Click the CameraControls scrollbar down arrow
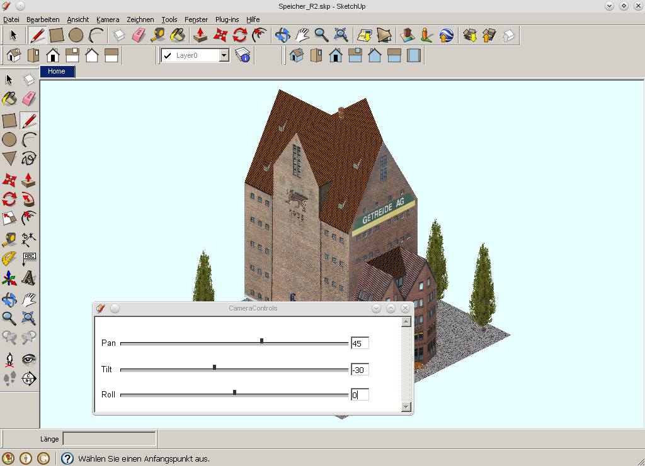 tap(406, 407)
